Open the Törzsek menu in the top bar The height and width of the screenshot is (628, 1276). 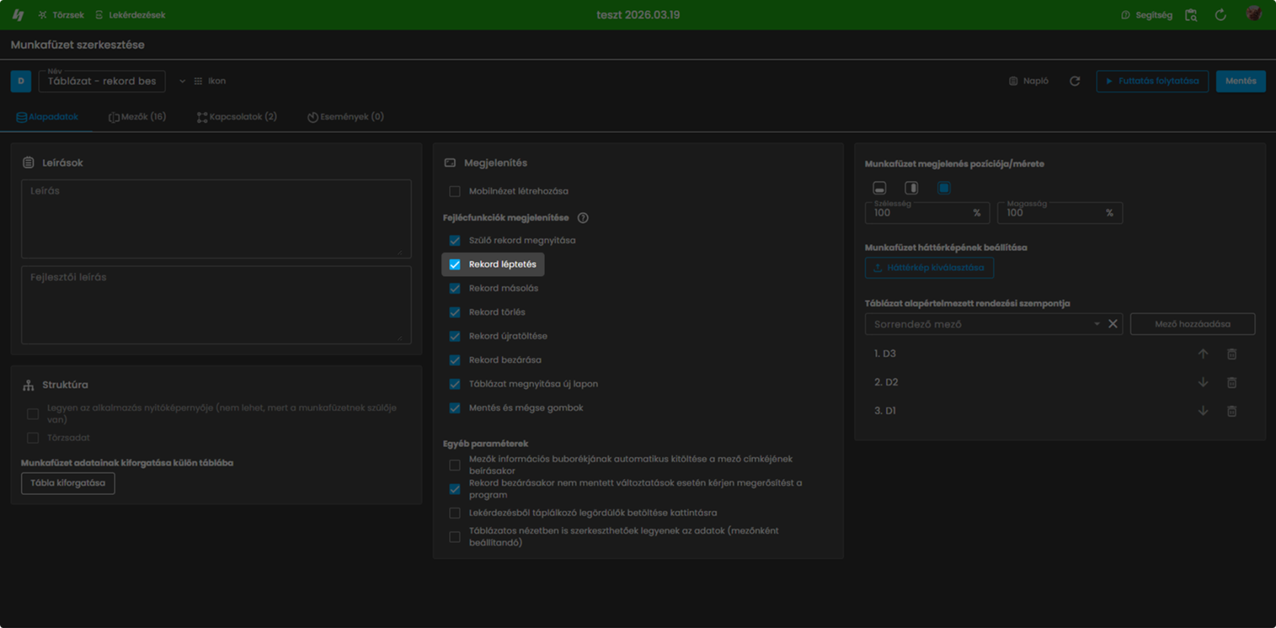61,14
